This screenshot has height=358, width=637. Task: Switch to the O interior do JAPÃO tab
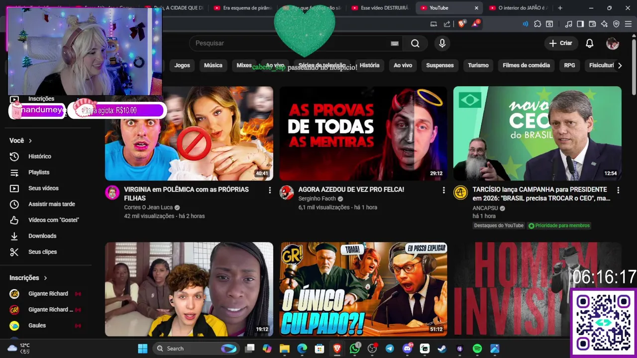519,8
